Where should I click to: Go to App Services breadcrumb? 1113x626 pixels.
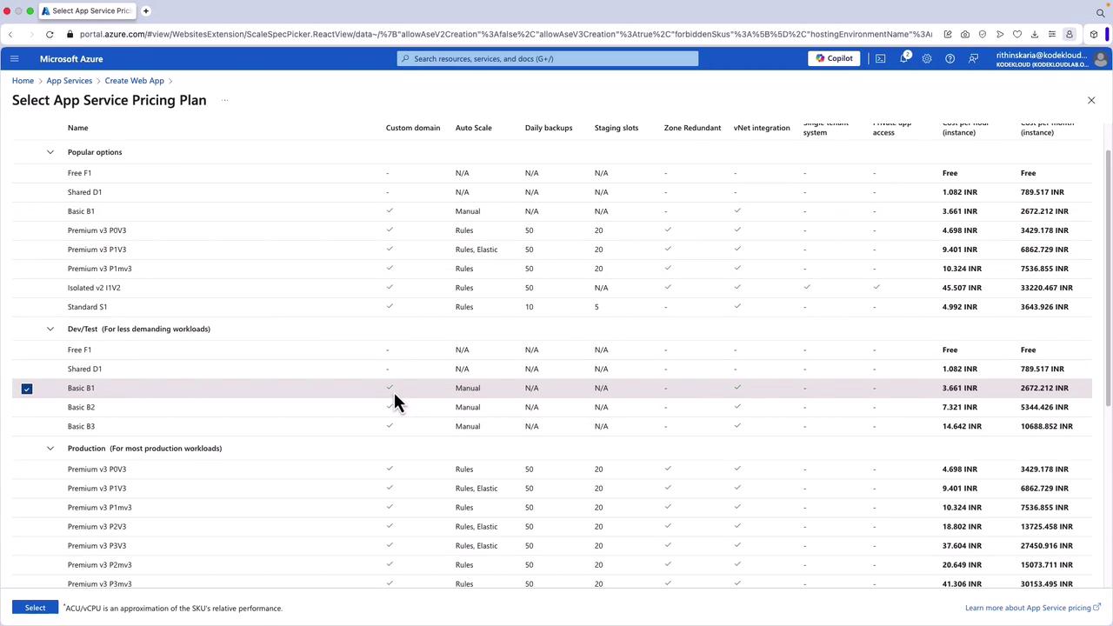pyautogui.click(x=69, y=80)
